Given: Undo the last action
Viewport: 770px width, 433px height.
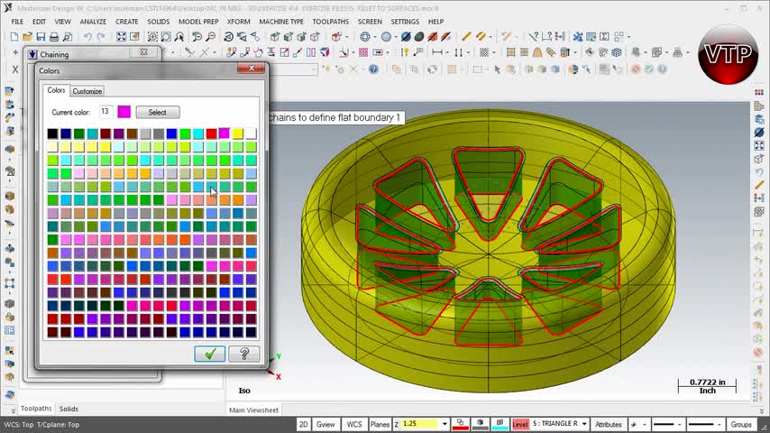Looking at the screenshot, I should pyautogui.click(x=87, y=37).
